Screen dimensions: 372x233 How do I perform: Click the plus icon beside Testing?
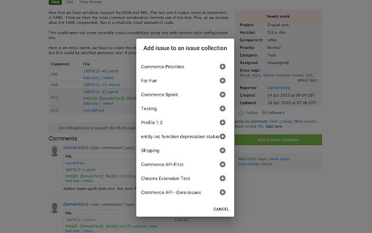pyautogui.click(x=222, y=109)
